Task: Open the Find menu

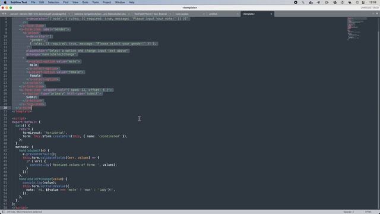Action: click(x=66, y=2)
